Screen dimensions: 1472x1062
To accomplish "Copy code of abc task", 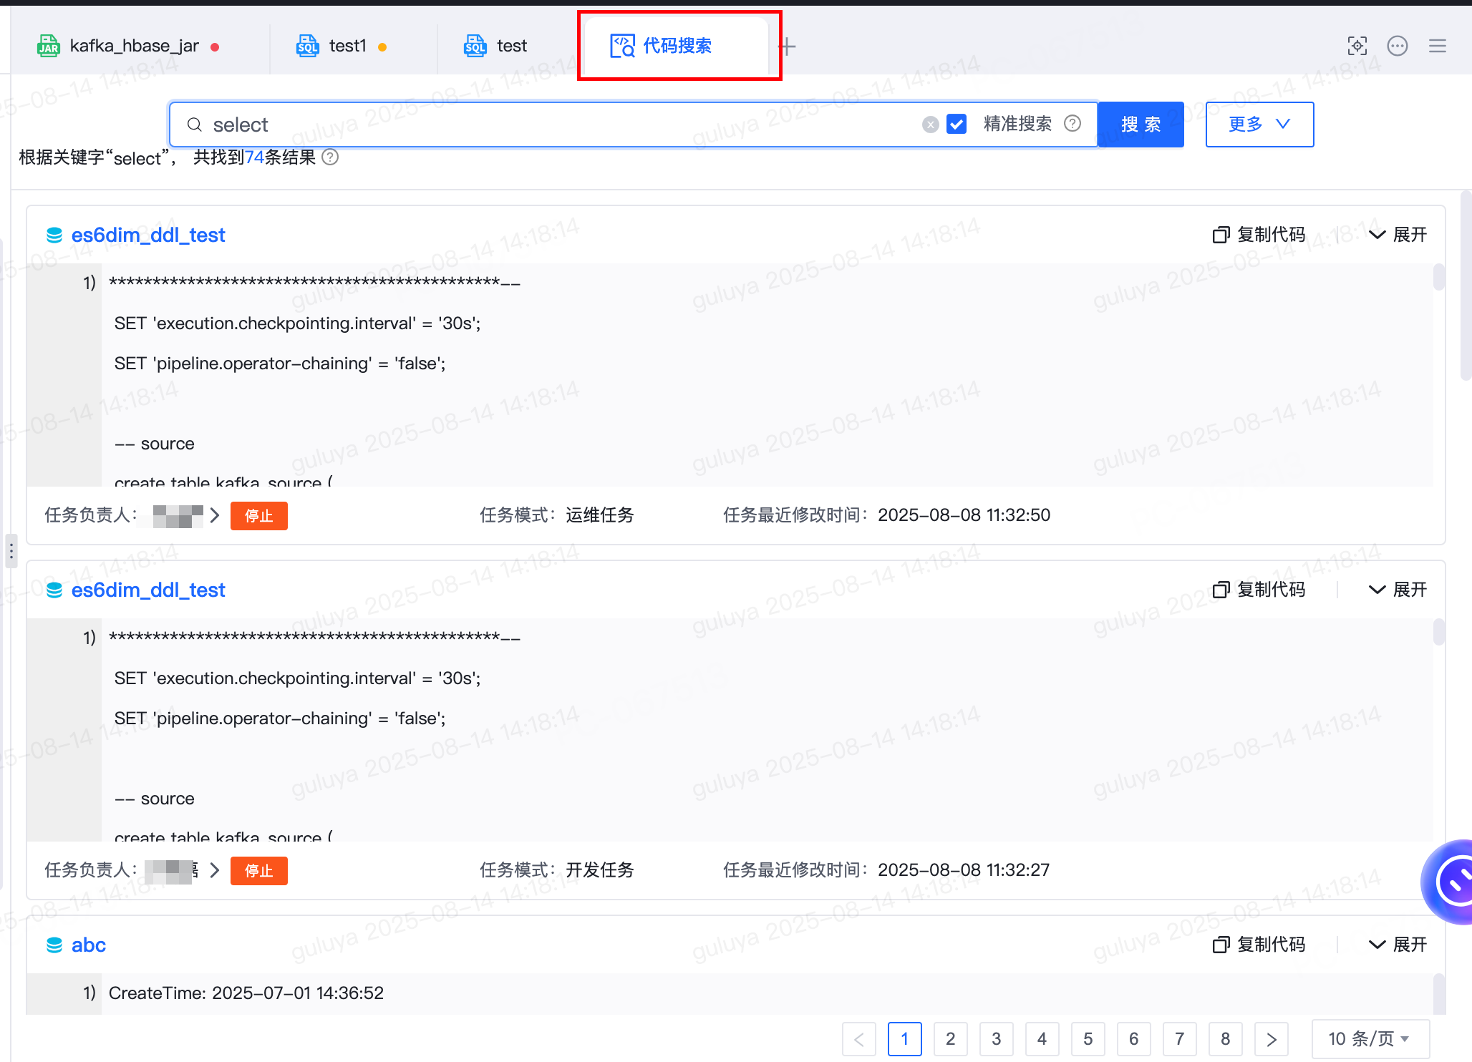I will 1259,945.
